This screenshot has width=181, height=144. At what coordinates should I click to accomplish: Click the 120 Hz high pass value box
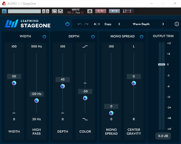(37, 94)
